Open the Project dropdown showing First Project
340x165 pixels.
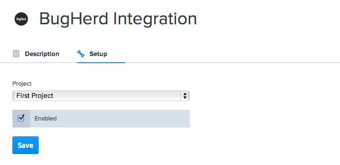pos(101,96)
